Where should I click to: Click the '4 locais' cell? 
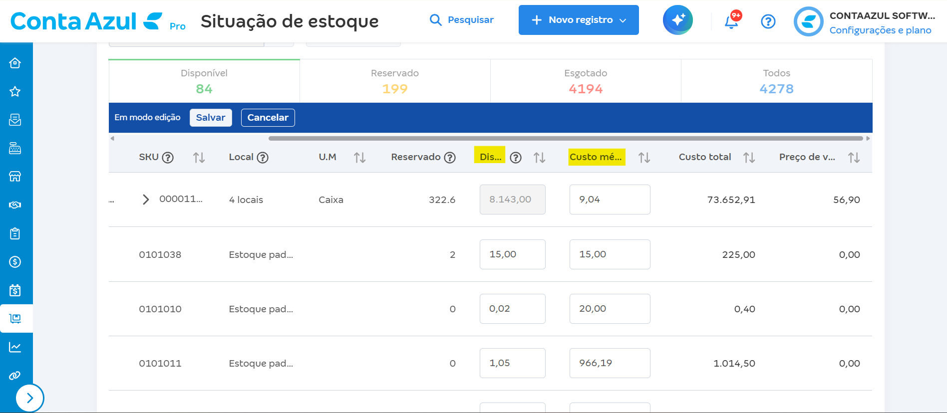(x=246, y=200)
